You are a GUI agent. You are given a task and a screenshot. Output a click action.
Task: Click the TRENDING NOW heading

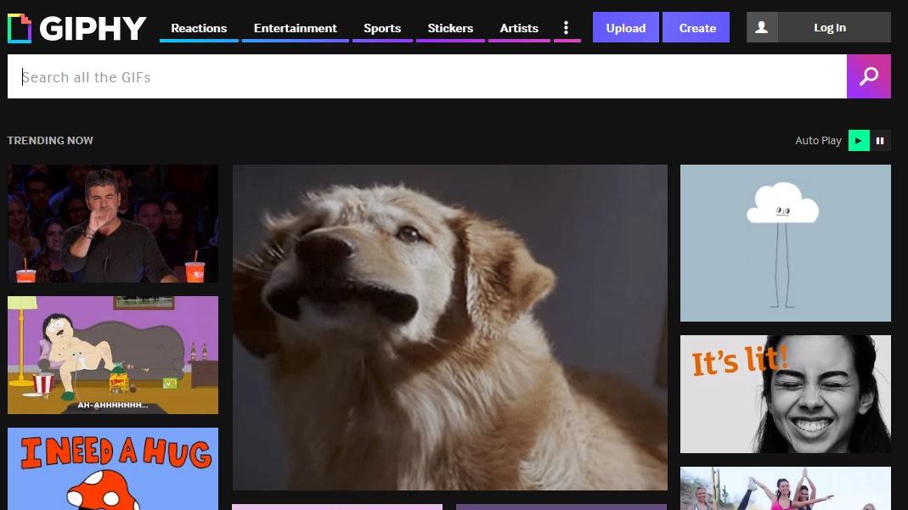point(50,141)
